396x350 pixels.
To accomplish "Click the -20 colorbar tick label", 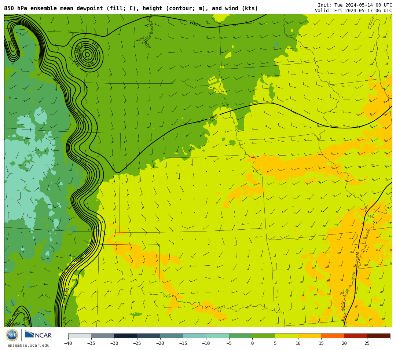I will 160,343.
